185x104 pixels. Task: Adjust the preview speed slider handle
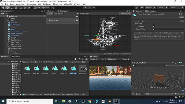pyautogui.click(x=166, y=66)
